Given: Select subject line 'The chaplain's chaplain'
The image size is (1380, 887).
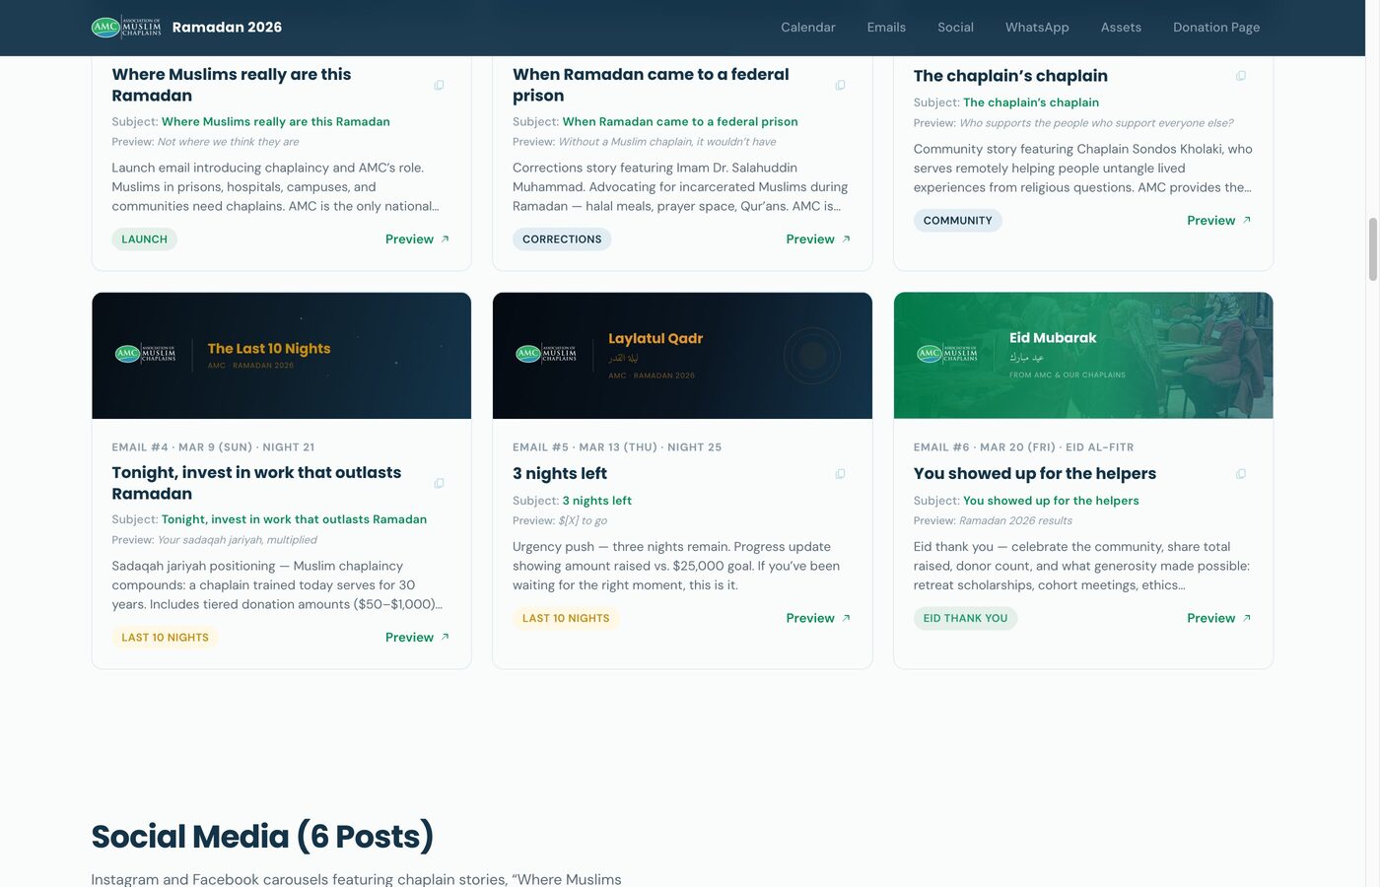Looking at the screenshot, I should tap(1031, 102).
